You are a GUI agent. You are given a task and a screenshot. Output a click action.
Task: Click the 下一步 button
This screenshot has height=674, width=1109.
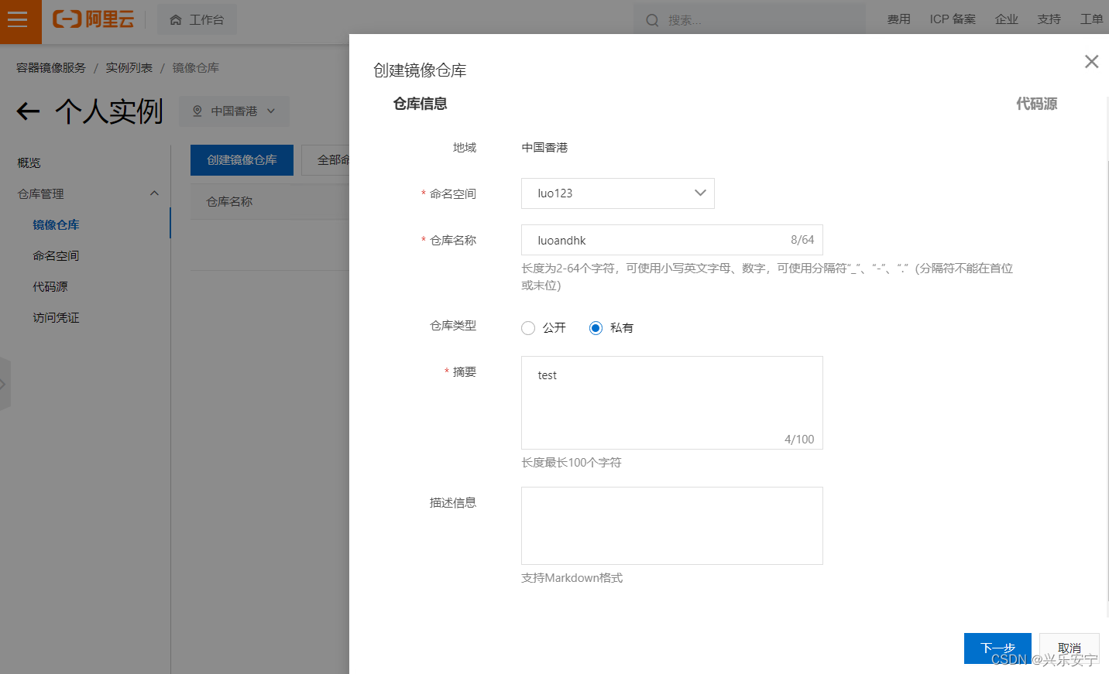997,648
